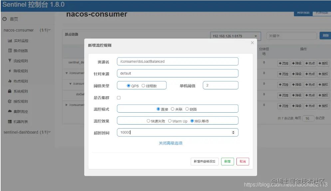
Task: Open 热点规则 in the sidebar menu
Action: [21, 81]
